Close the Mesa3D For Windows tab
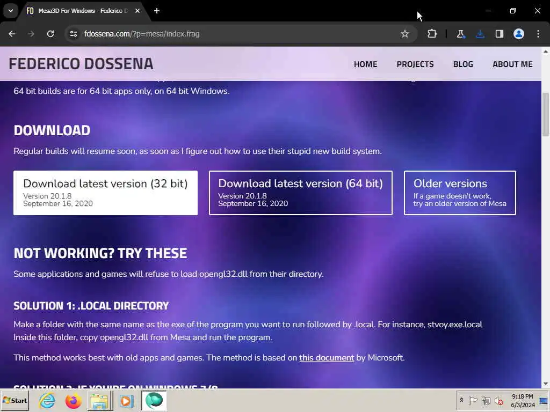Screen dimensions: 550x412 point(137,11)
